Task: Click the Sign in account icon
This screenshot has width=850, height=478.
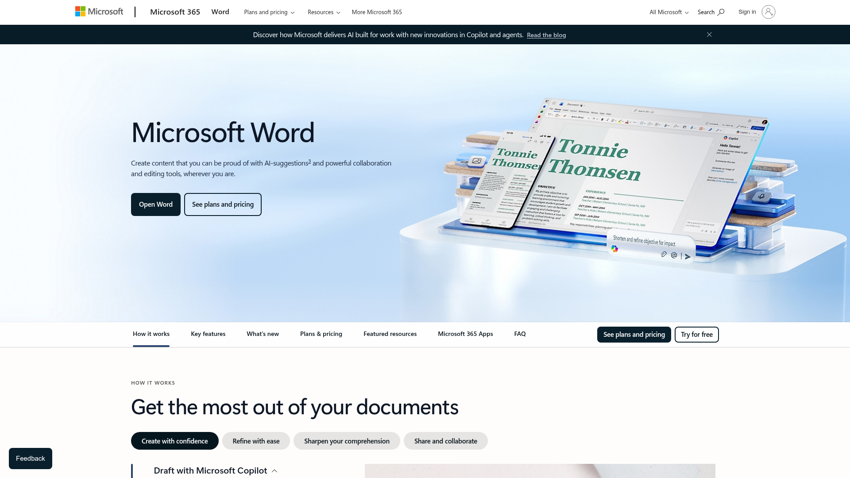Action: coord(769,12)
